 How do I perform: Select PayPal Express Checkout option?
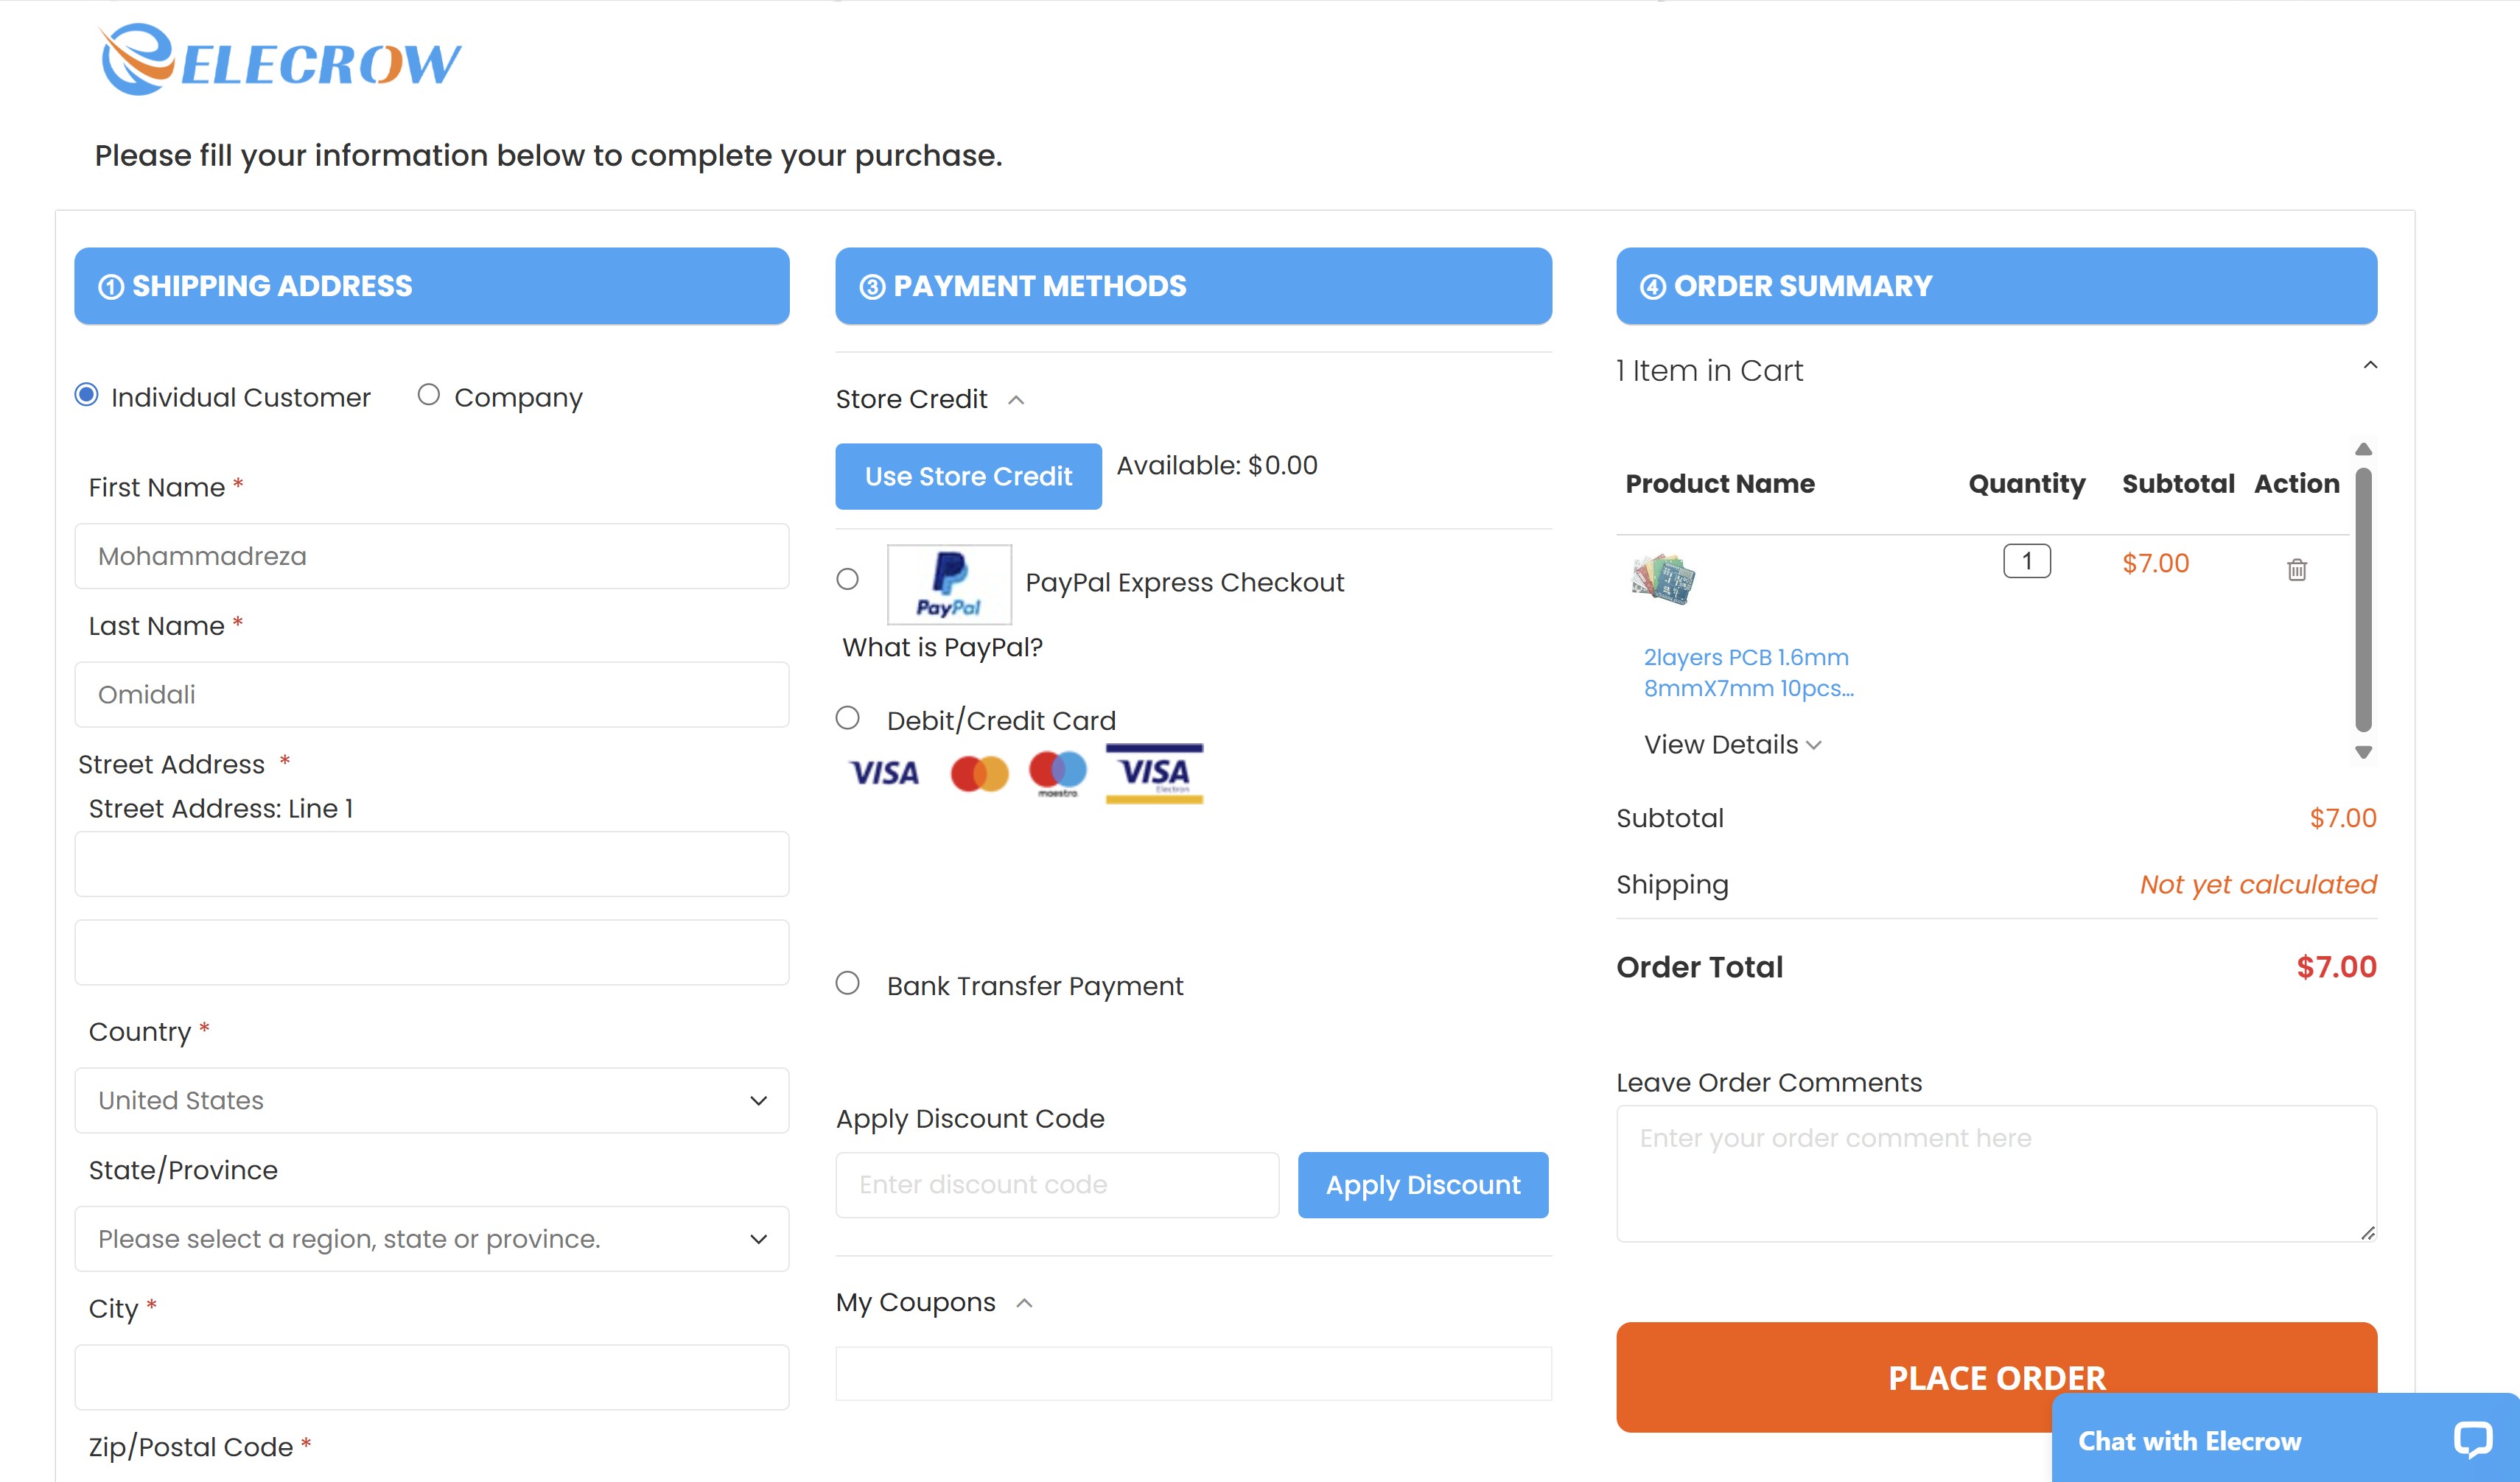point(848,580)
